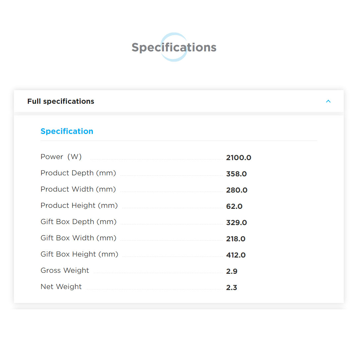This screenshot has height=358, width=358.
Task: Click the Specifications page heading
Action: coord(174,47)
